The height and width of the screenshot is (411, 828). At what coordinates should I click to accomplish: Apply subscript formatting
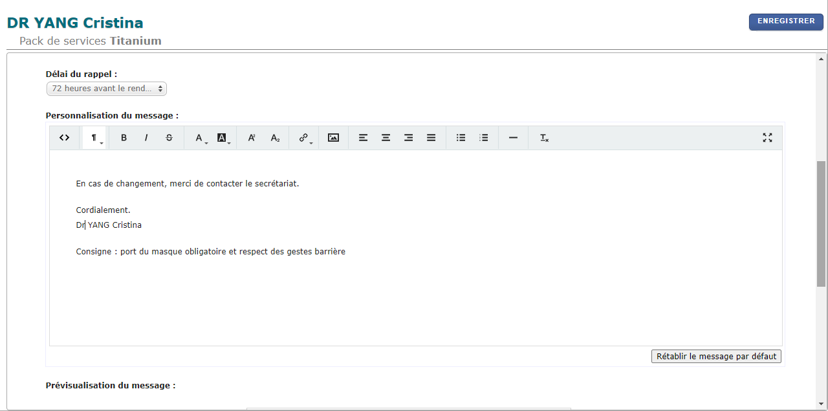[x=274, y=137]
